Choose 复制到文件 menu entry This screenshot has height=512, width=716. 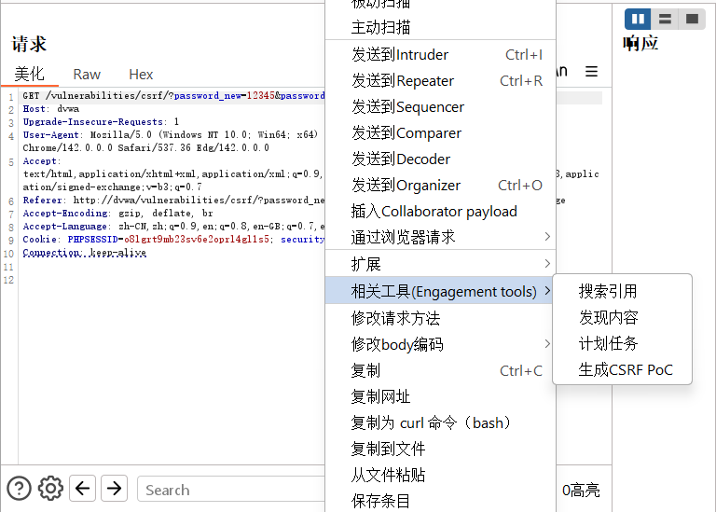pos(440,449)
